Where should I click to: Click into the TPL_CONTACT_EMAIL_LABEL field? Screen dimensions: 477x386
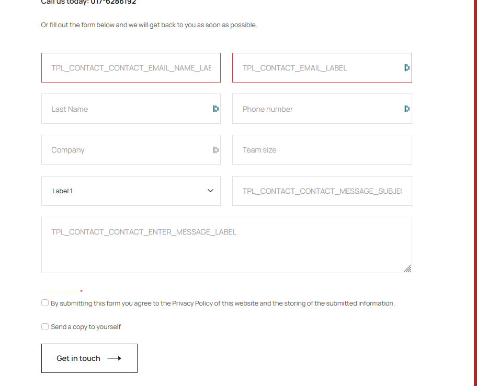pyautogui.click(x=314, y=68)
